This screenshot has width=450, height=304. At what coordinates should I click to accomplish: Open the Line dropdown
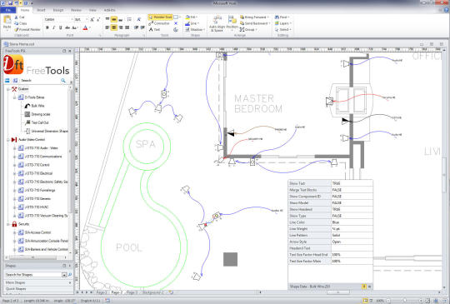click(192, 23)
